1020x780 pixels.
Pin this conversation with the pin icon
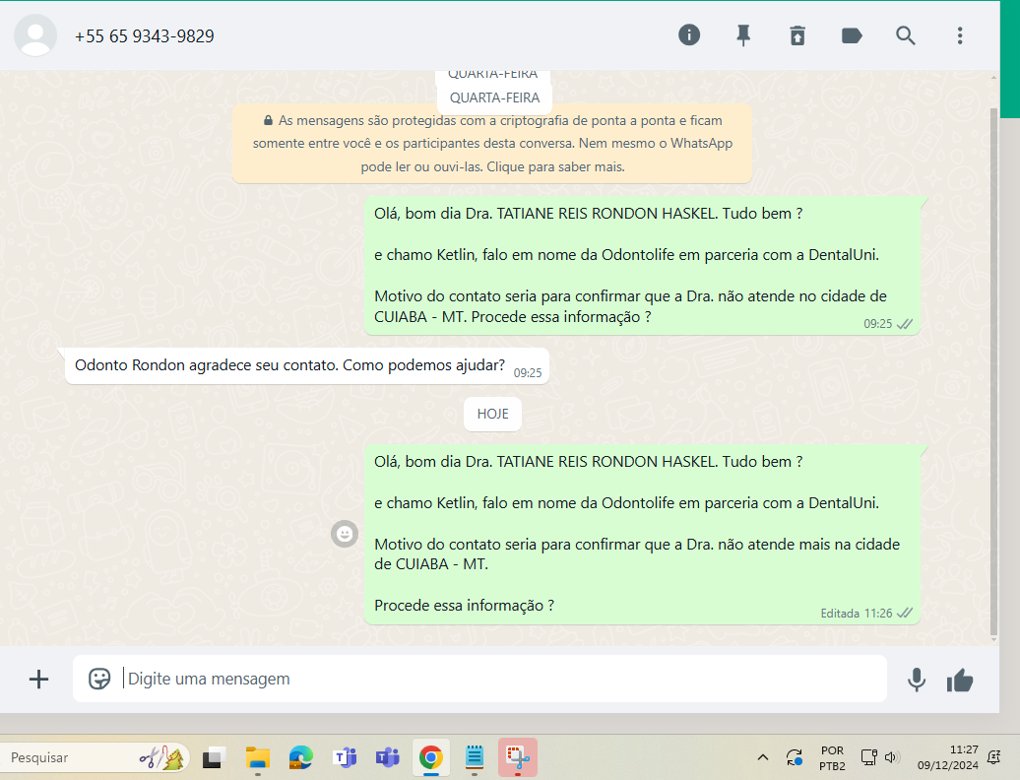click(x=743, y=35)
